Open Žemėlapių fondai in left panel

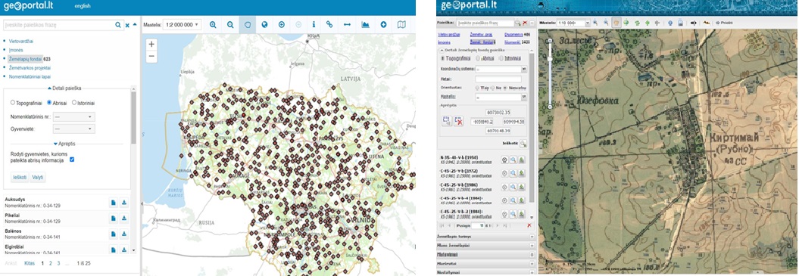tap(25, 58)
